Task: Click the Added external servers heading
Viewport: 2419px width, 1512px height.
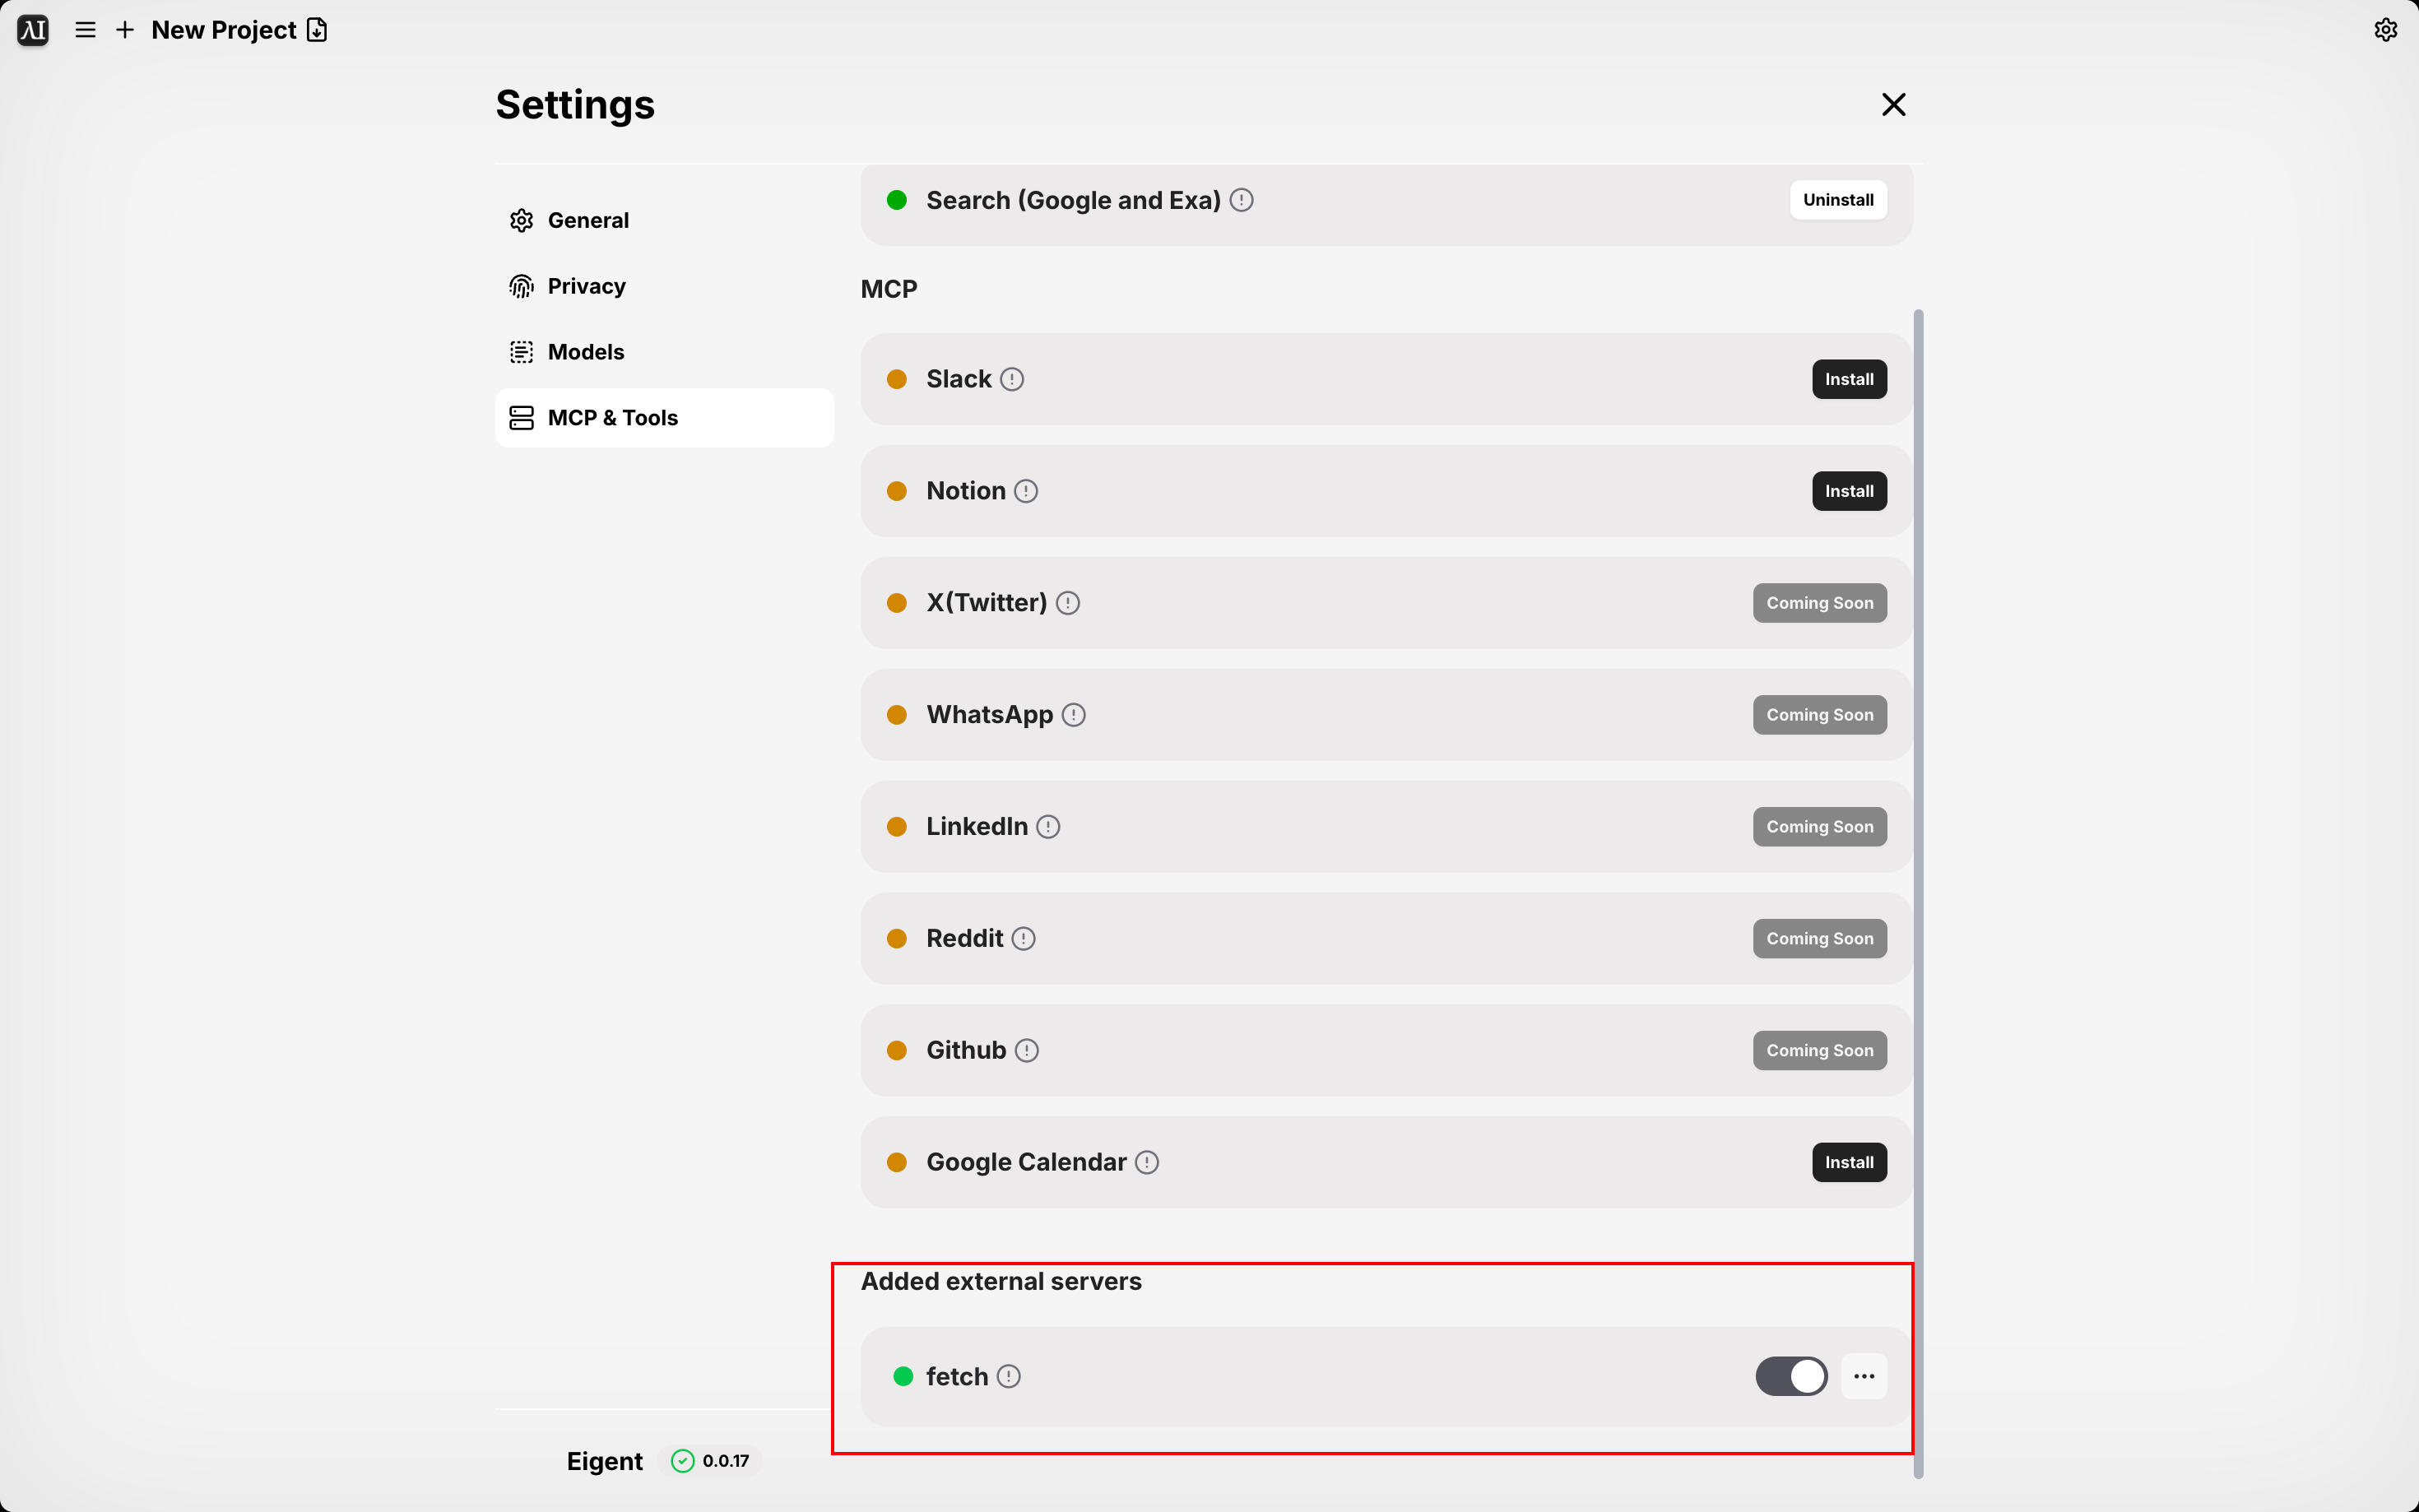Action: click(1000, 1282)
